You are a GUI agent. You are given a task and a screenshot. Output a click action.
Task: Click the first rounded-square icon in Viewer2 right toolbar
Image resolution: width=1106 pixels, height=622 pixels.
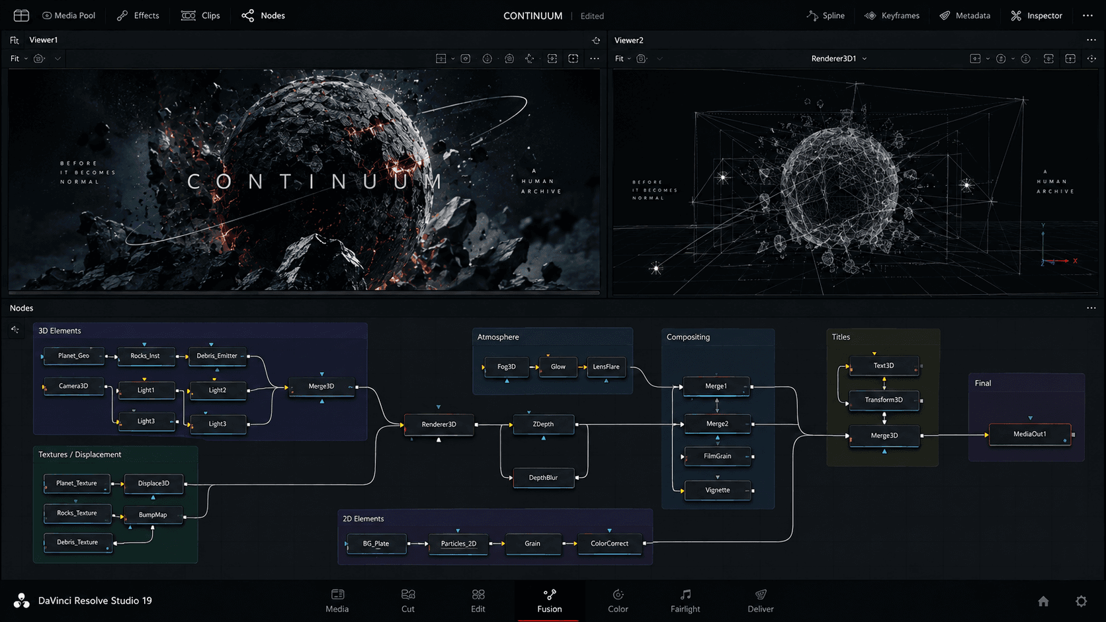pyautogui.click(x=975, y=59)
